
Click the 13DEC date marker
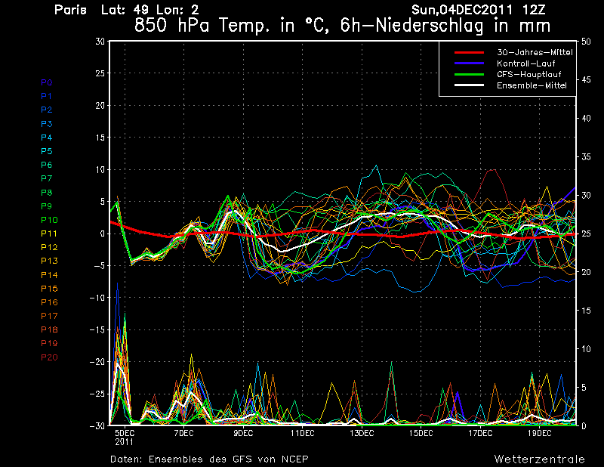click(x=361, y=433)
